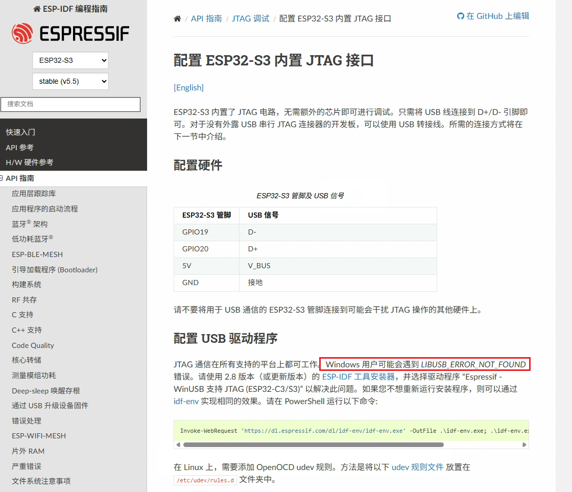
Task: Click the /etc/udev/rules.d inline code
Action: pos(205,480)
